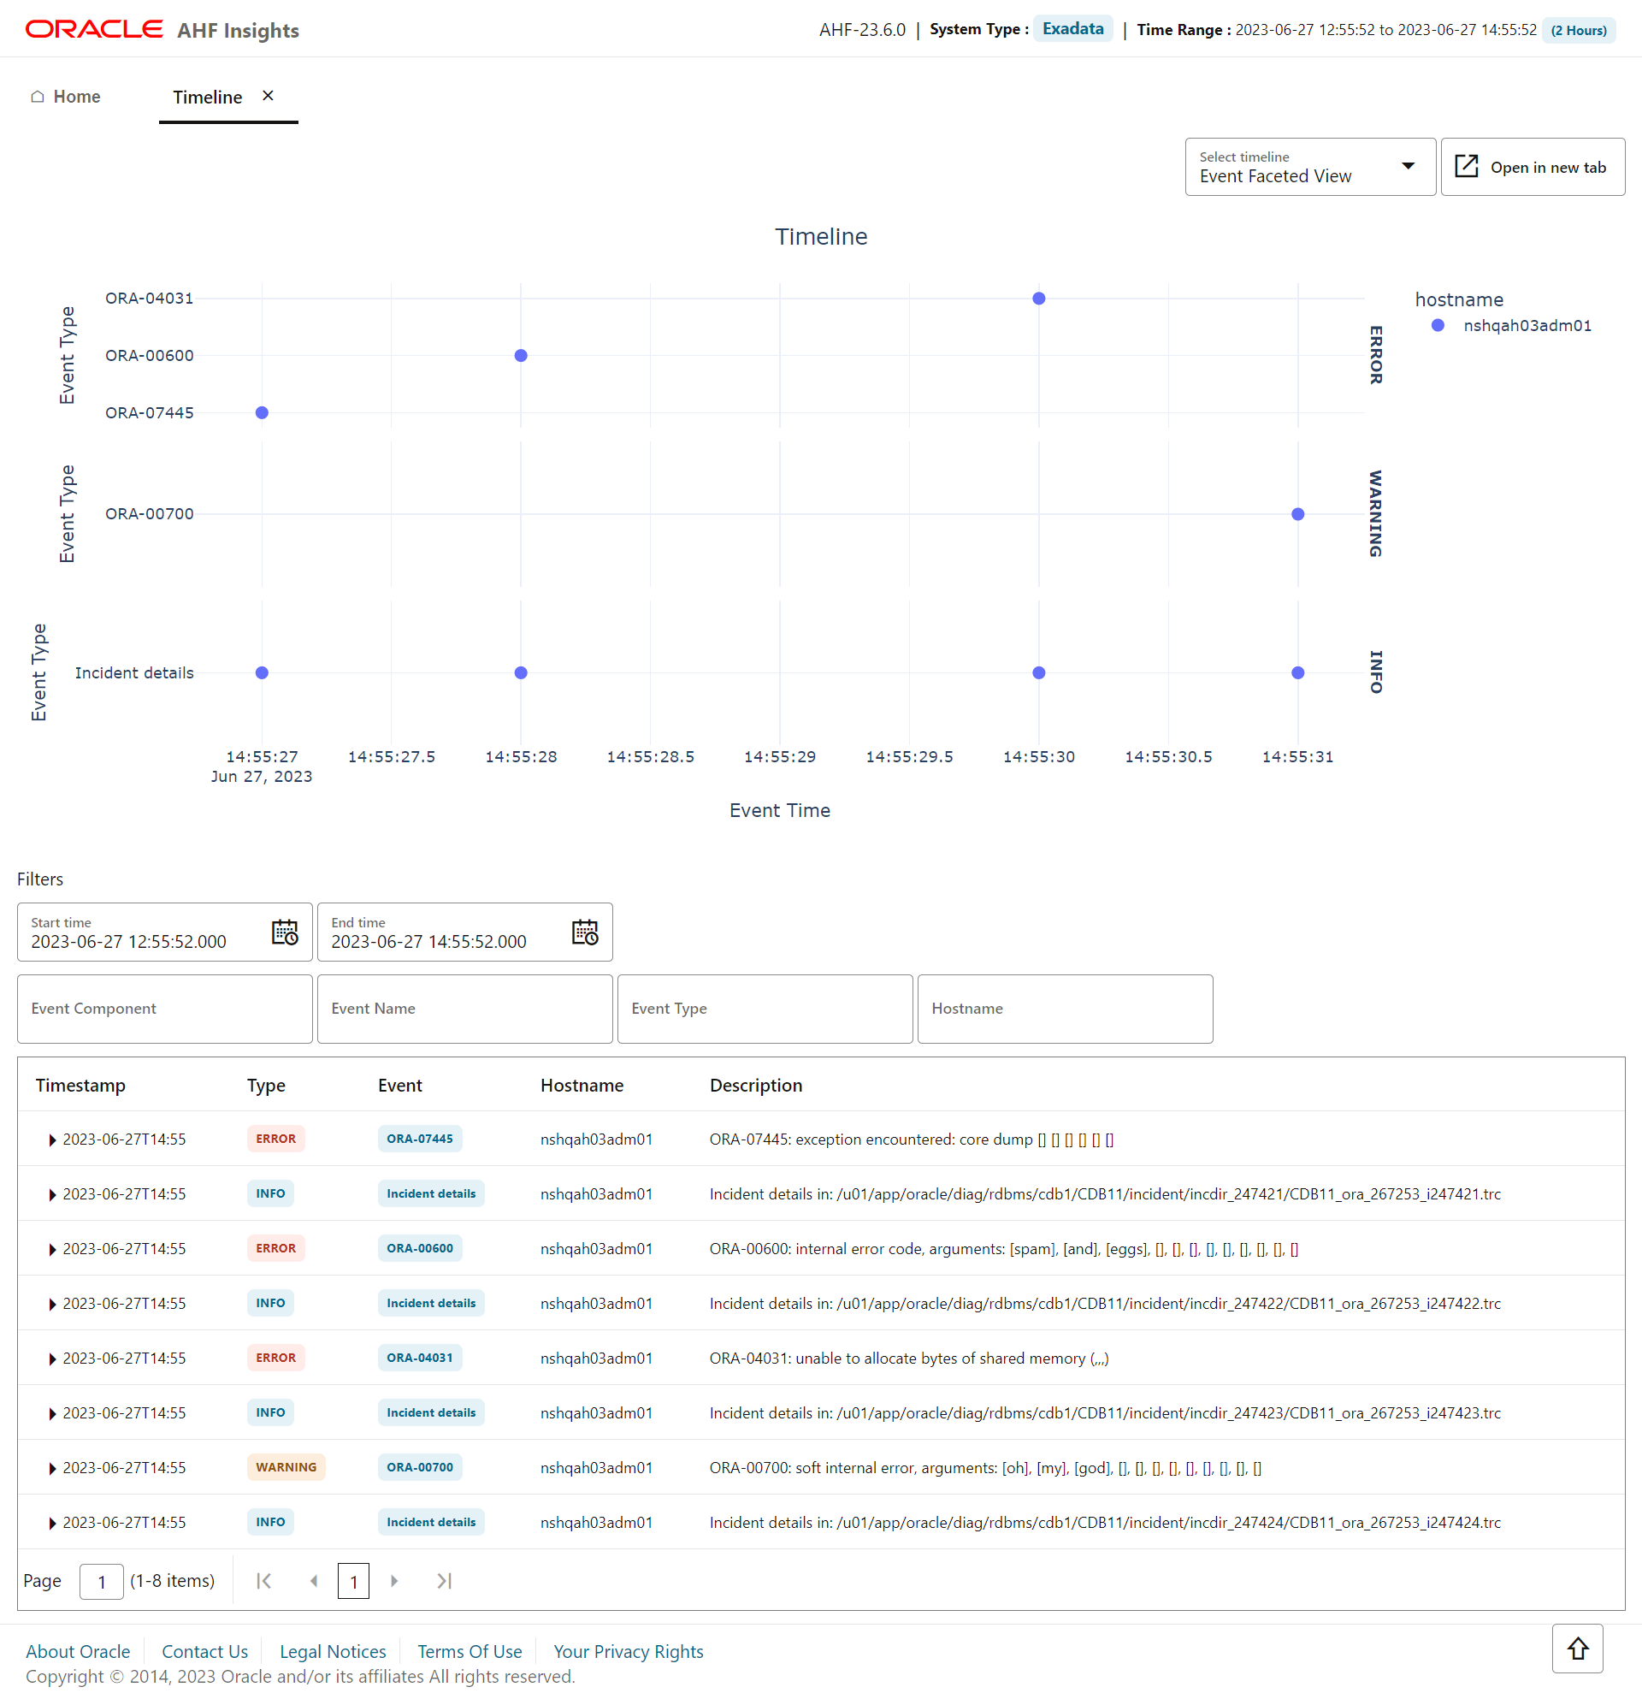Screen dimensions: 1642x1699
Task: Click the open-in-new-tab arrow icon
Action: tap(1466, 167)
